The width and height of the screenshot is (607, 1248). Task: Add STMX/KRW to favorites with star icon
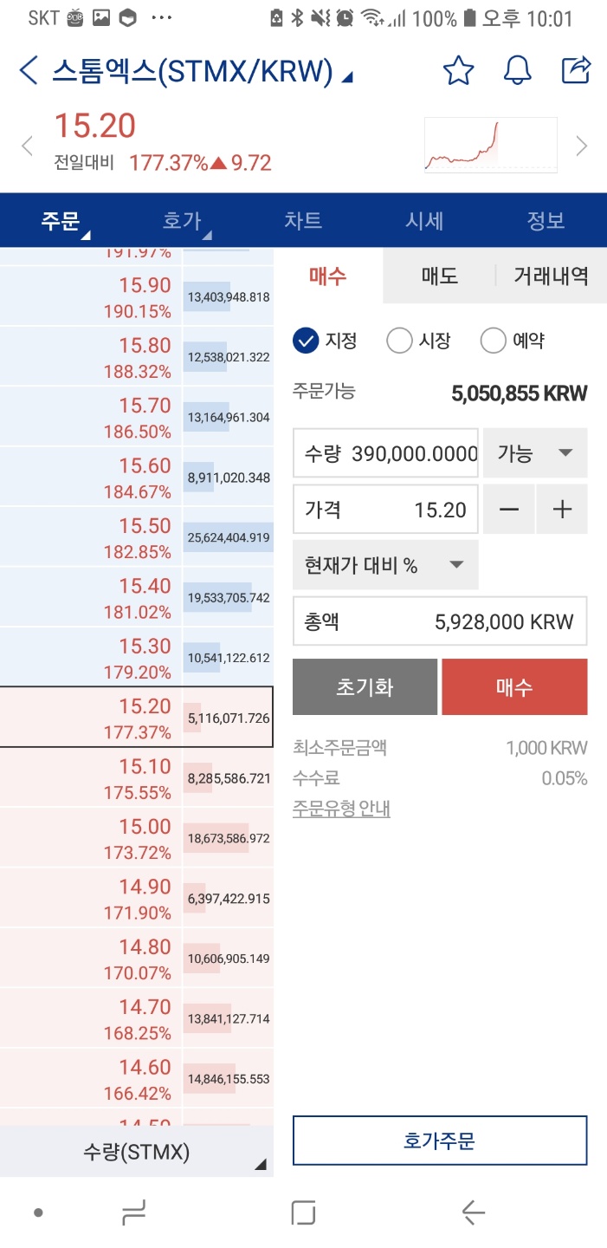(x=458, y=70)
